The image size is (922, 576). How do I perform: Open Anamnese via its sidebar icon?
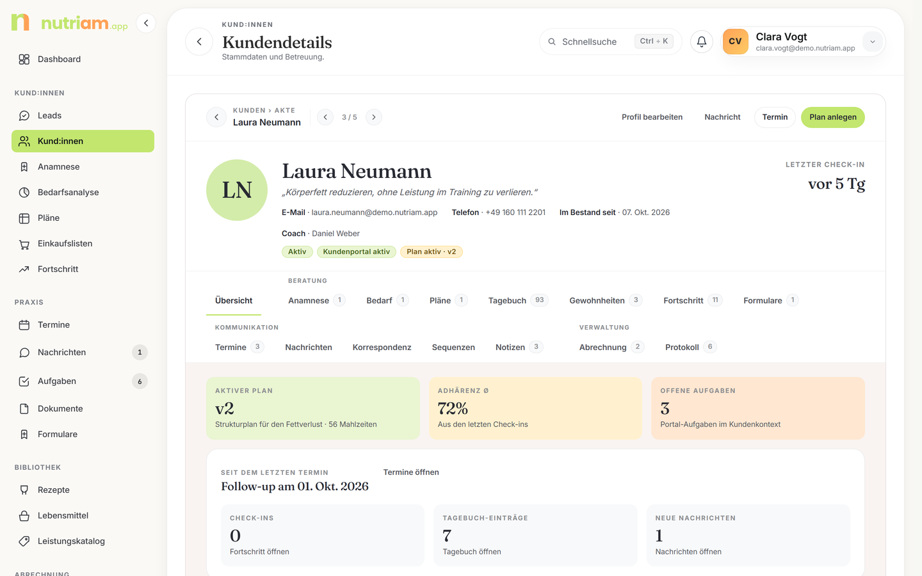click(24, 167)
